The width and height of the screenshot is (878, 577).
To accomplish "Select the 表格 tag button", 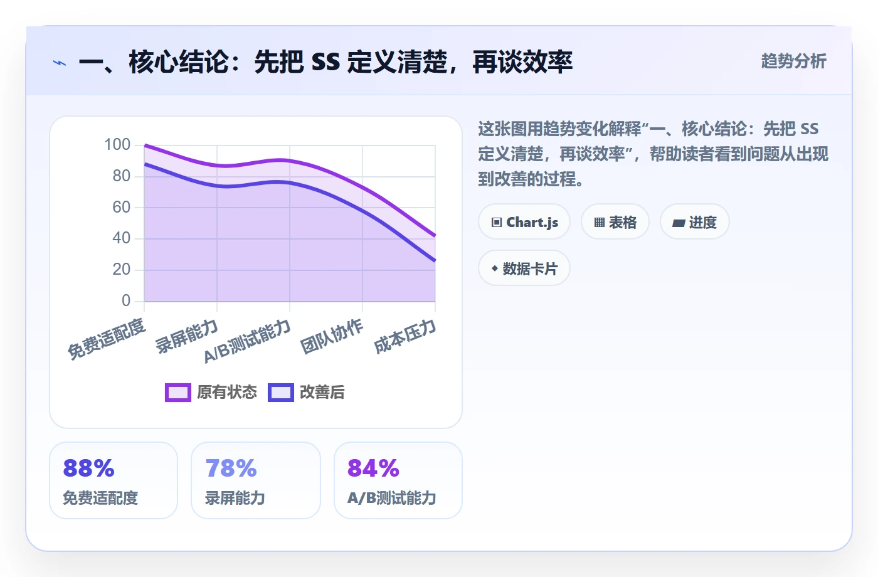I will pyautogui.click(x=615, y=222).
